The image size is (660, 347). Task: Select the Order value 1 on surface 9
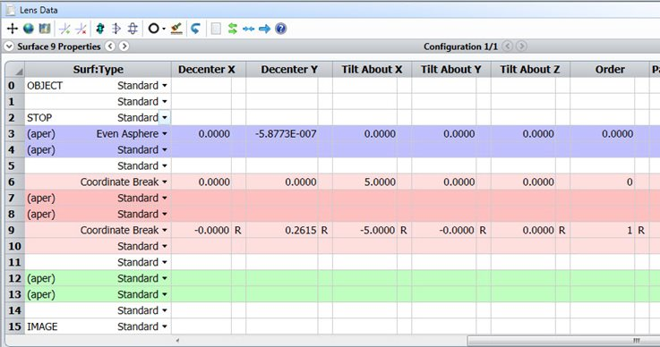pos(603,230)
